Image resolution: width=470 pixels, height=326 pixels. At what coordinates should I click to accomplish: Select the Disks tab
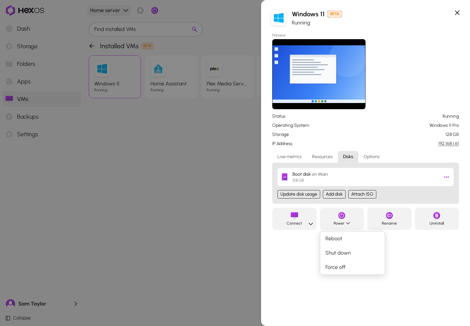tap(348, 157)
